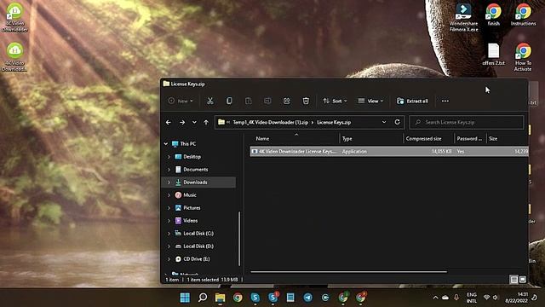
Task: Click License Keys.zip breadcrumb in address bar
Action: click(334, 123)
